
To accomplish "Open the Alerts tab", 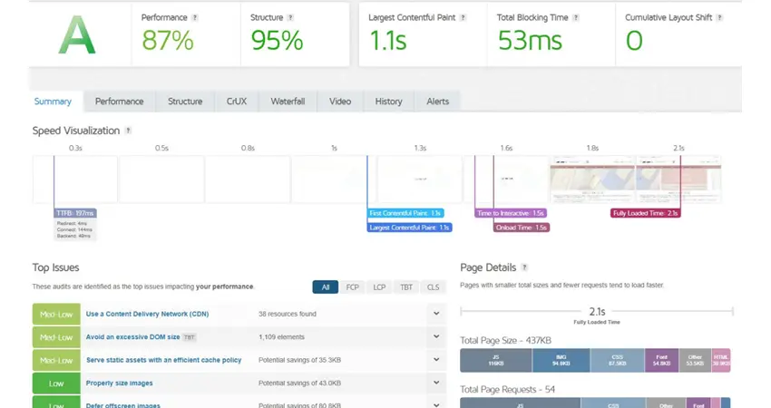I will [437, 102].
